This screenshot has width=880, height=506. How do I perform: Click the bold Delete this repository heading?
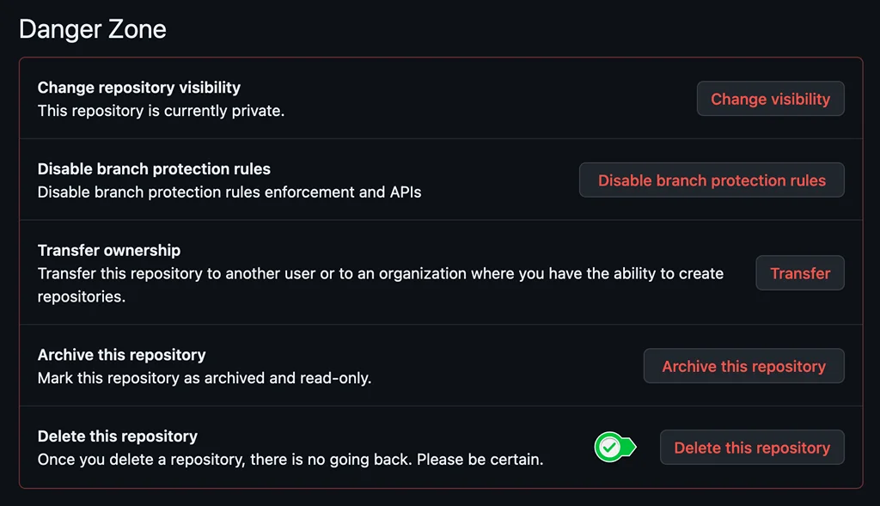click(117, 436)
